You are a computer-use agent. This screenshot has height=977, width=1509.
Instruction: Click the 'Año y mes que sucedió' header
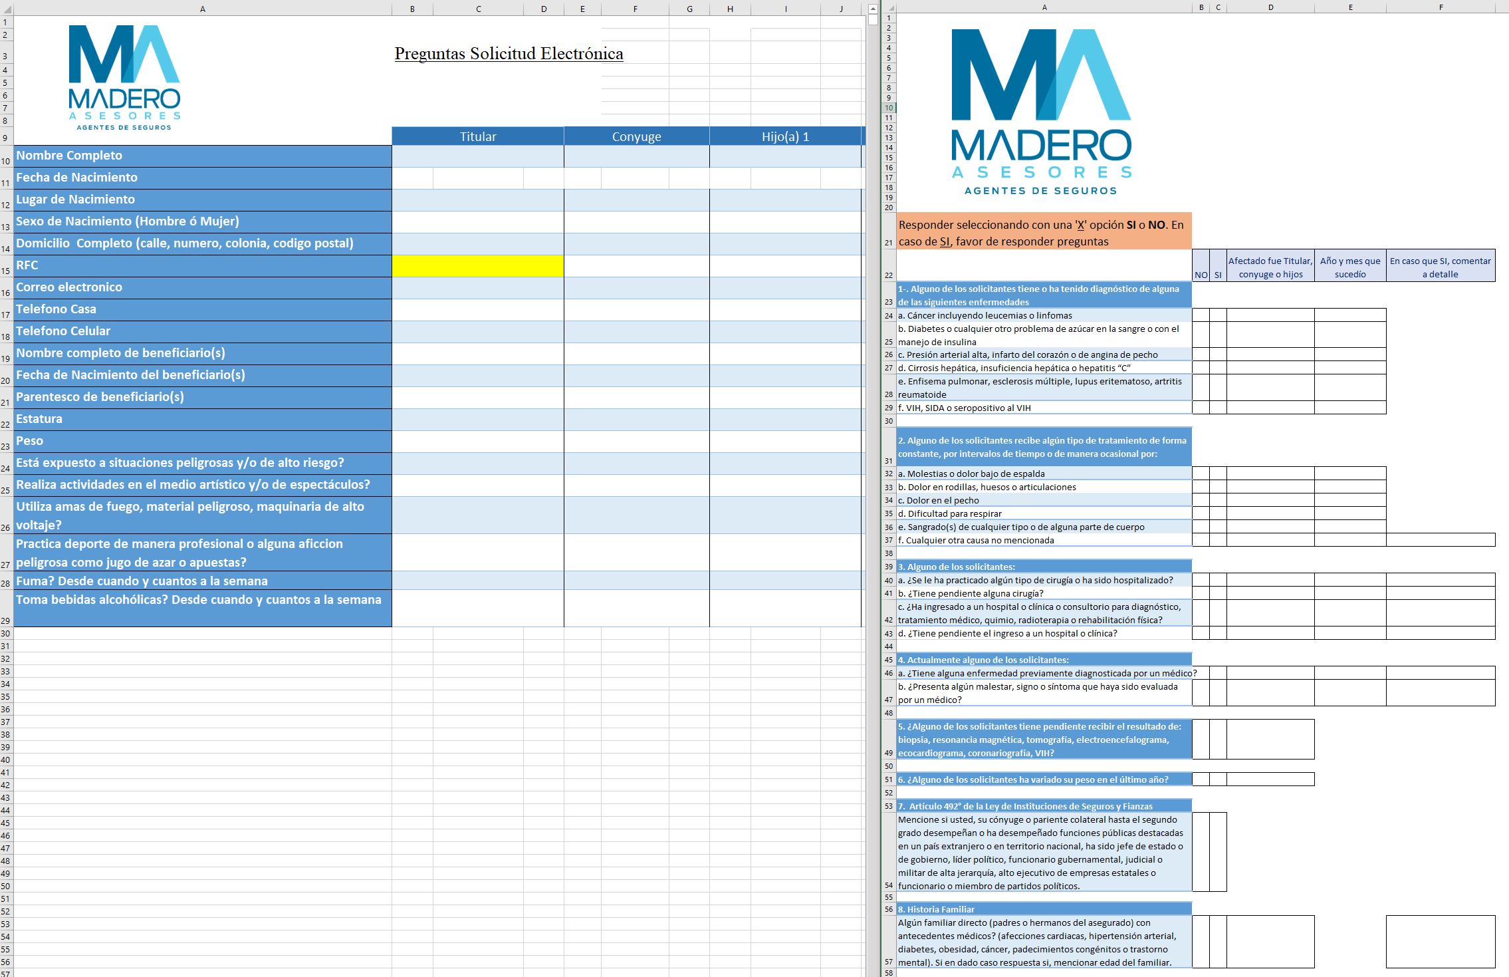tap(1350, 267)
